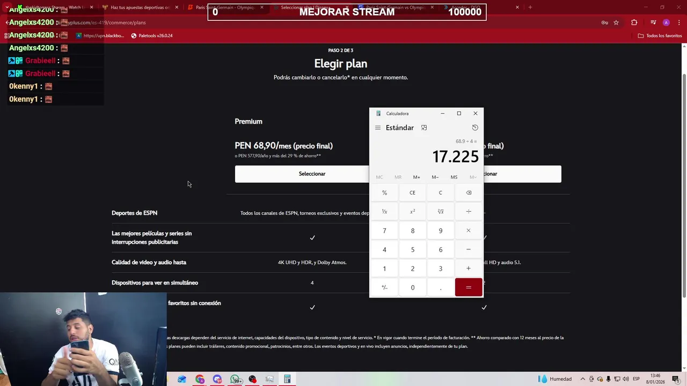Open the media control toolbar icon
The width and height of the screenshot is (687, 386).
(x=653, y=23)
